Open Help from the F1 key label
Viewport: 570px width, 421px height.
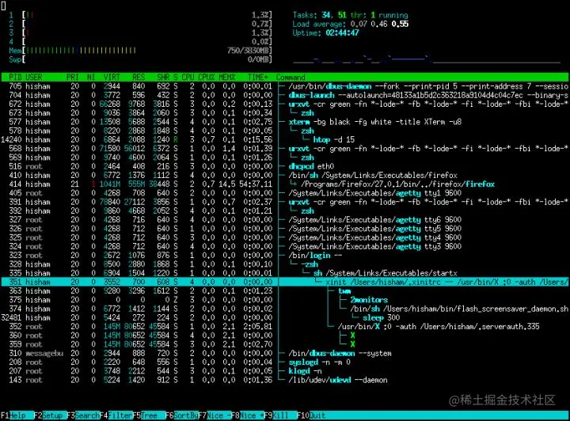click(x=17, y=415)
